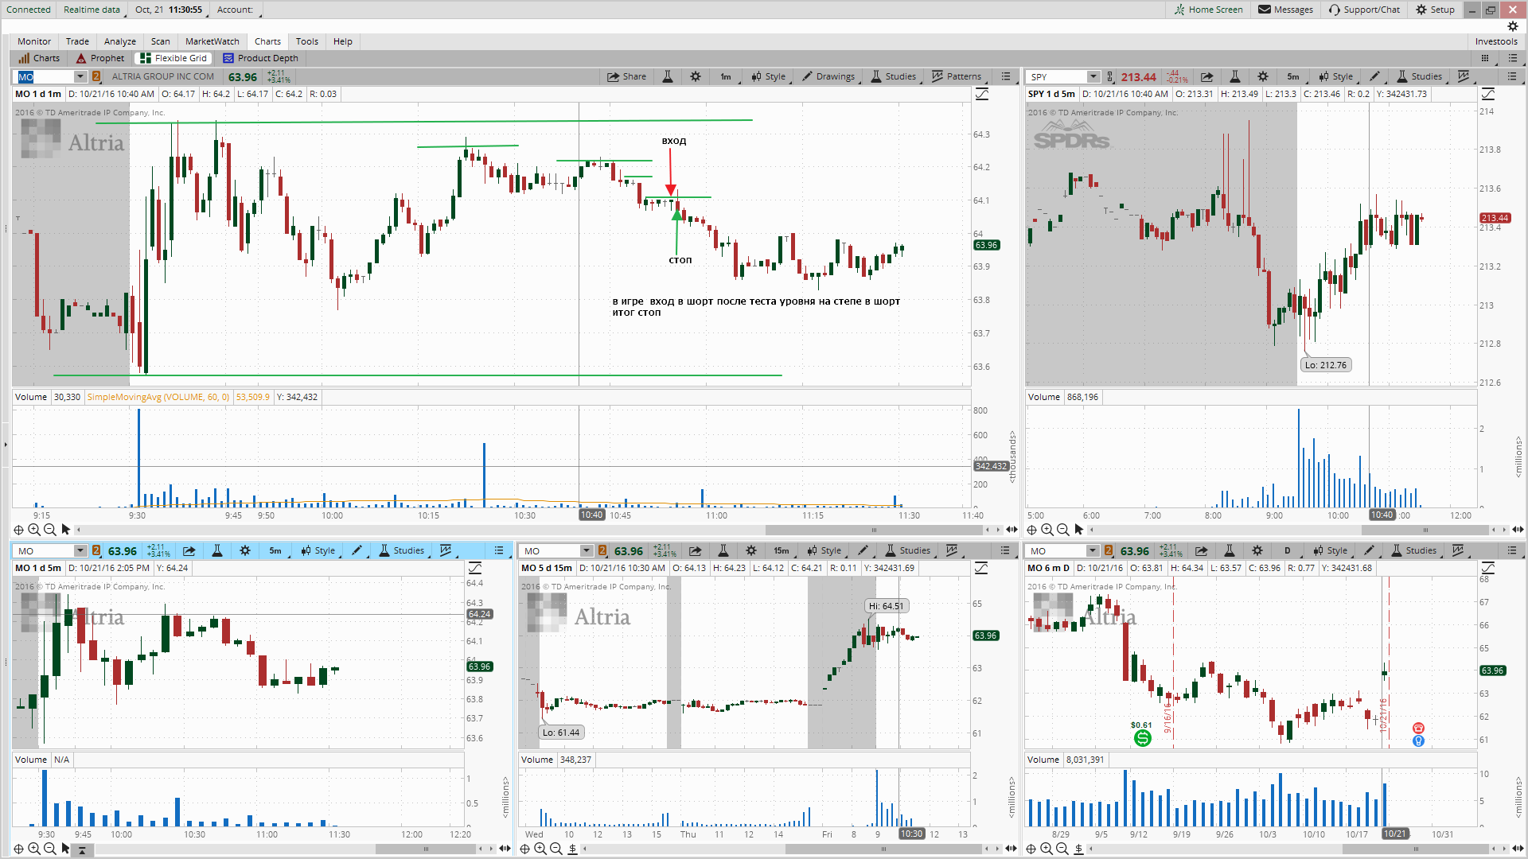Click the crosshair pan icon under main chart

tap(18, 530)
